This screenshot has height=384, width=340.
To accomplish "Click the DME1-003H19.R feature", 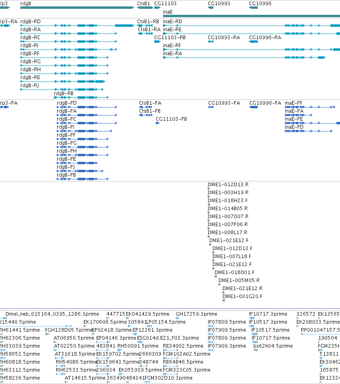I will click(209, 197).
